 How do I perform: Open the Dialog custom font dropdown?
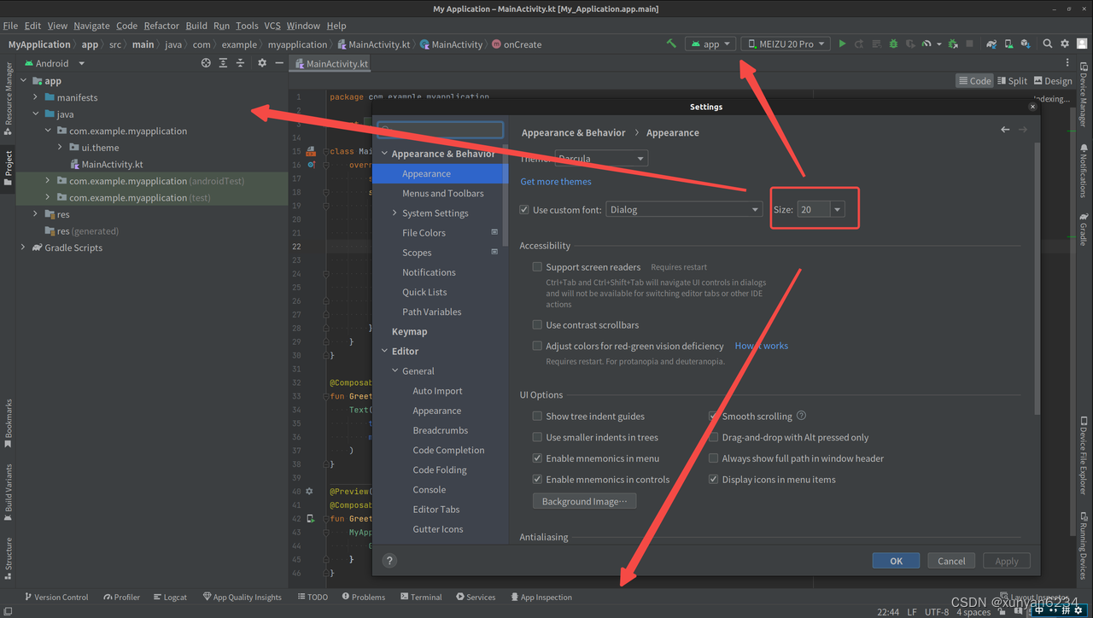point(684,209)
